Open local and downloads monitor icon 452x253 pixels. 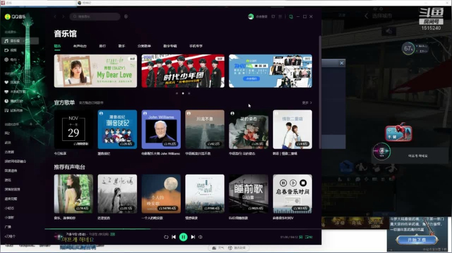(6, 91)
